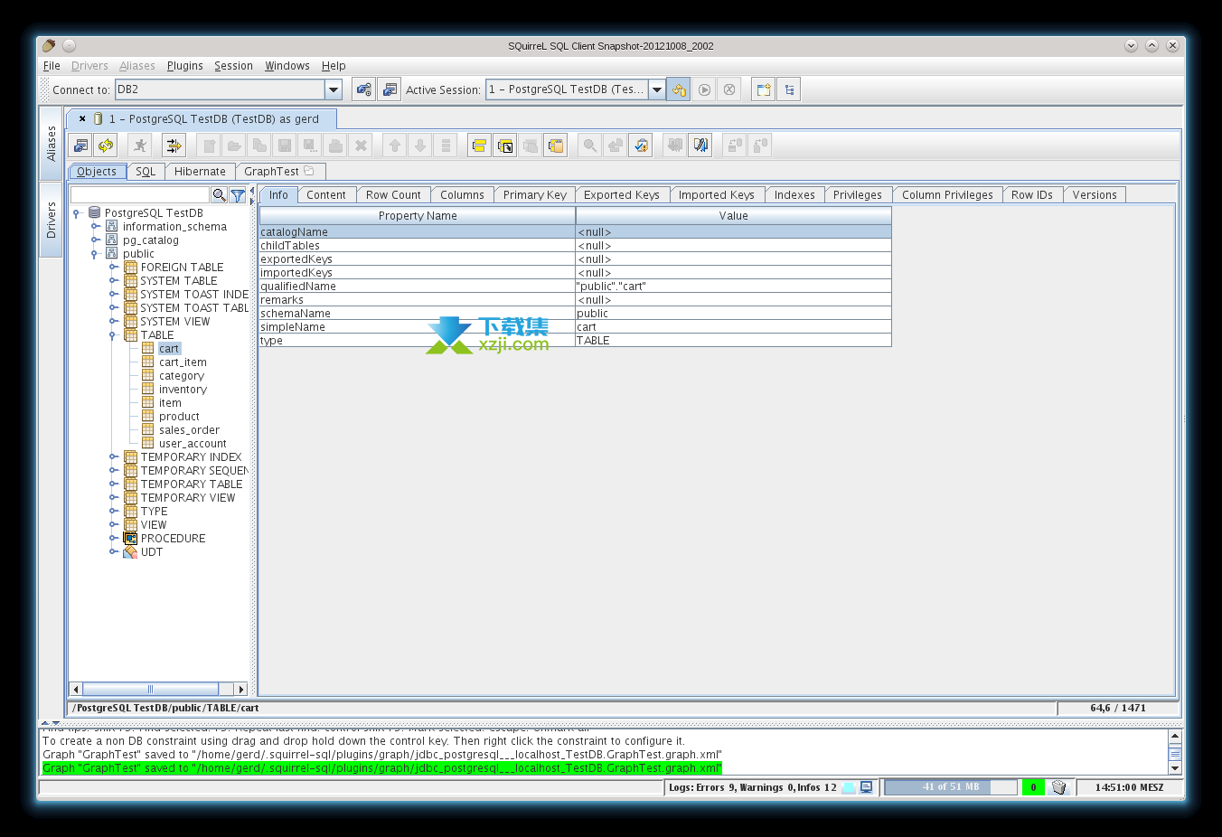
Task: Click the blue checkmark refresh icon in session toolbar
Action: 641,146
